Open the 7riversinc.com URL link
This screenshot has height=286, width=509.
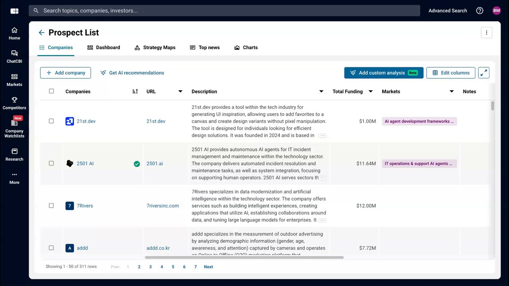(x=163, y=206)
